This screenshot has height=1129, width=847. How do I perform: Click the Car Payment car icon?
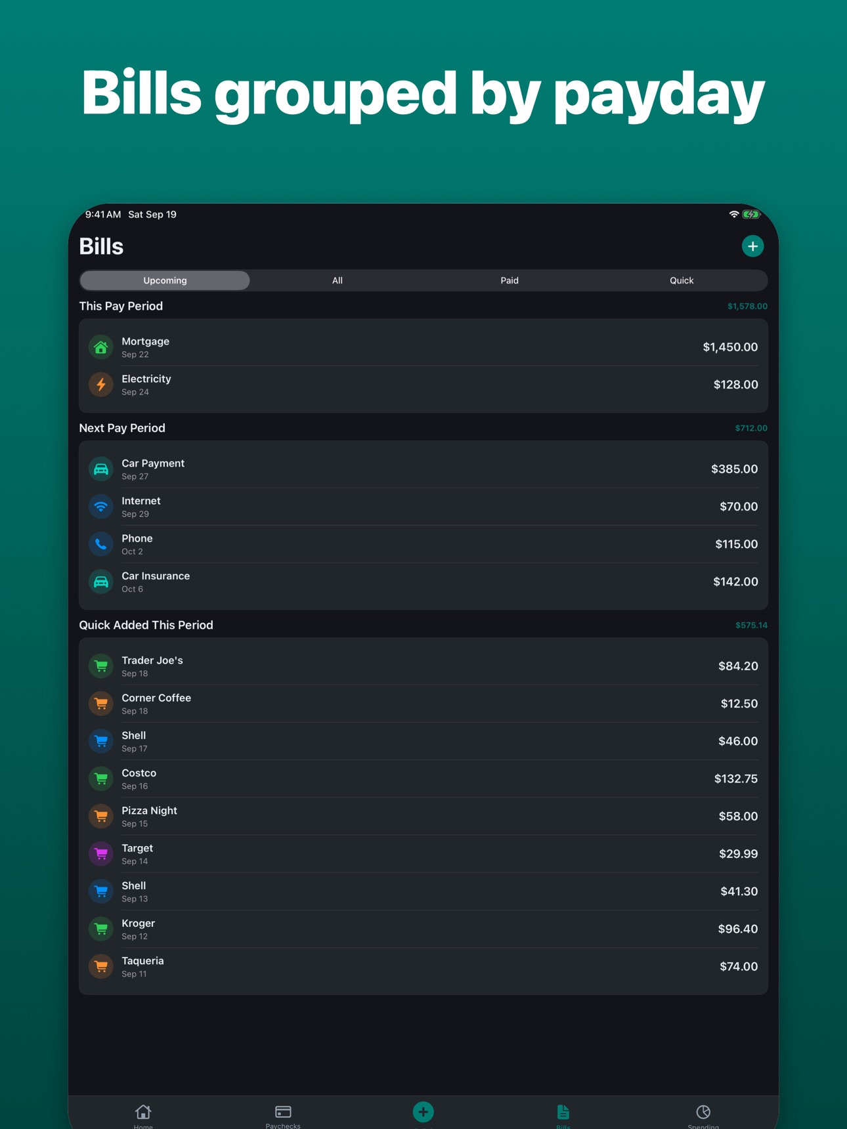click(x=101, y=469)
